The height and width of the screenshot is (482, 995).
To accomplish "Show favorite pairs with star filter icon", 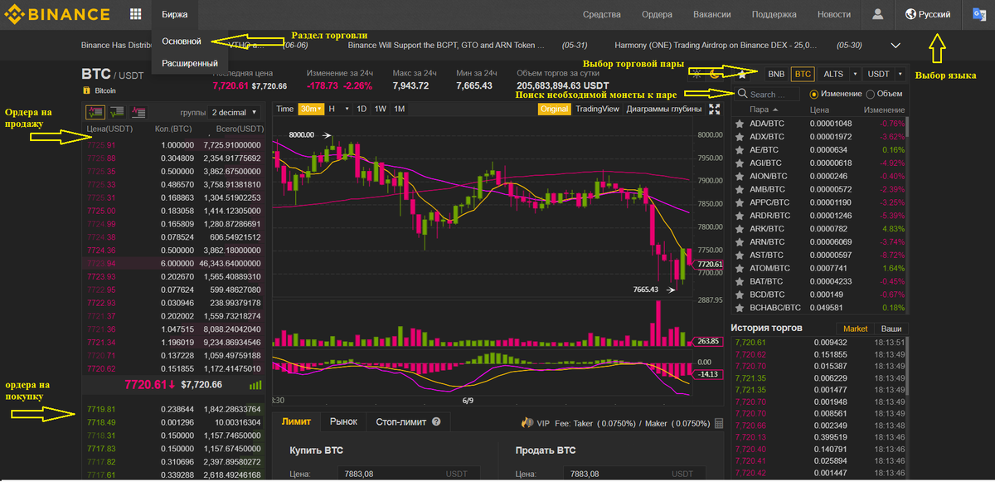I will tap(742, 74).
